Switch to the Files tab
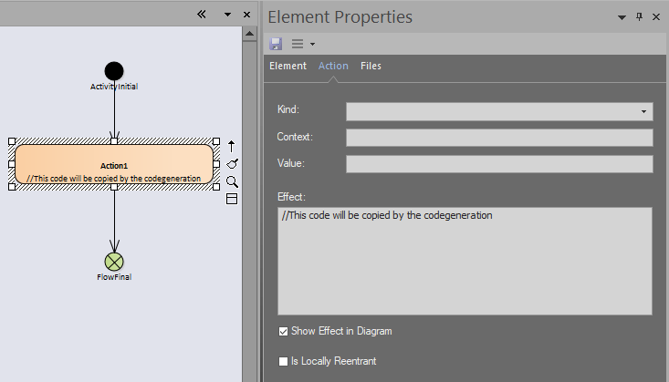This screenshot has height=382, width=669. (x=371, y=66)
